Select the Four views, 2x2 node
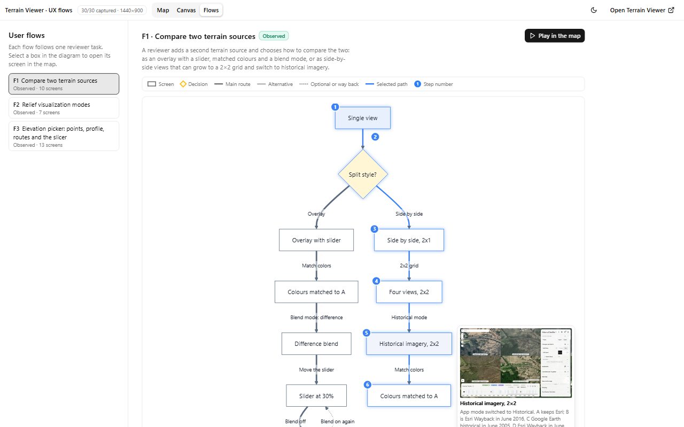 click(x=409, y=292)
